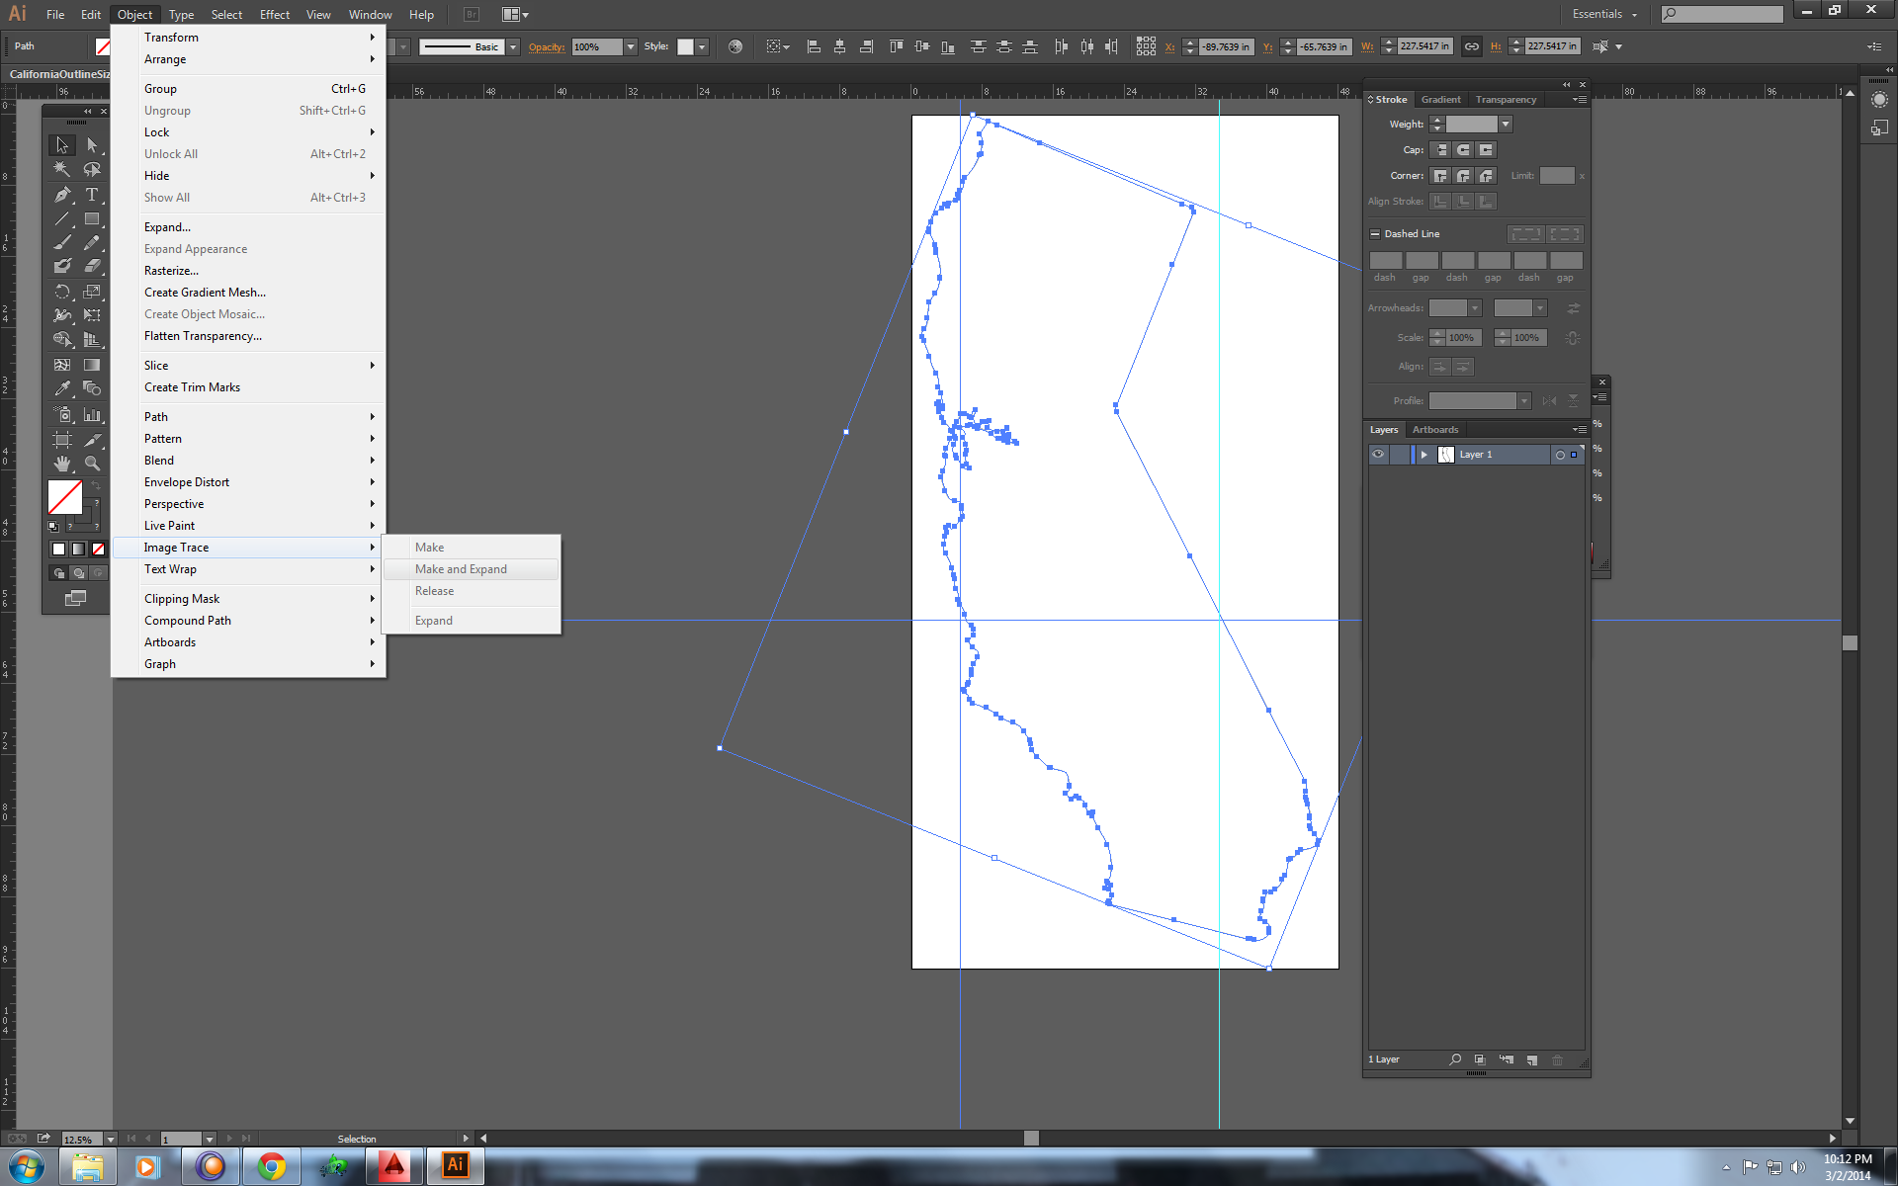Switch to the Gradient tab
Screen dimensions: 1898x1186
pos(1440,100)
